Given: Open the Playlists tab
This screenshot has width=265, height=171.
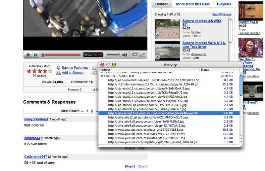Looking at the screenshot, I should click(224, 4).
